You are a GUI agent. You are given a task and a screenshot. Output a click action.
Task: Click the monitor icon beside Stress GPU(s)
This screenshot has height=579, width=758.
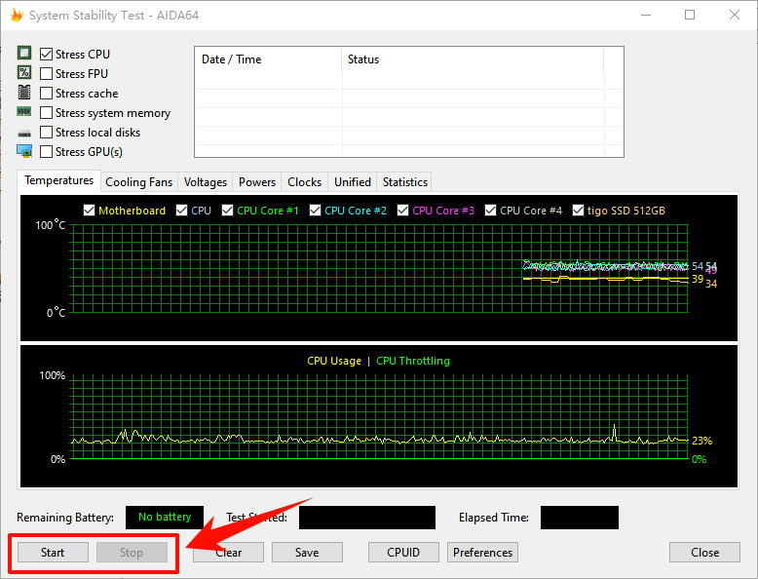pyautogui.click(x=24, y=151)
